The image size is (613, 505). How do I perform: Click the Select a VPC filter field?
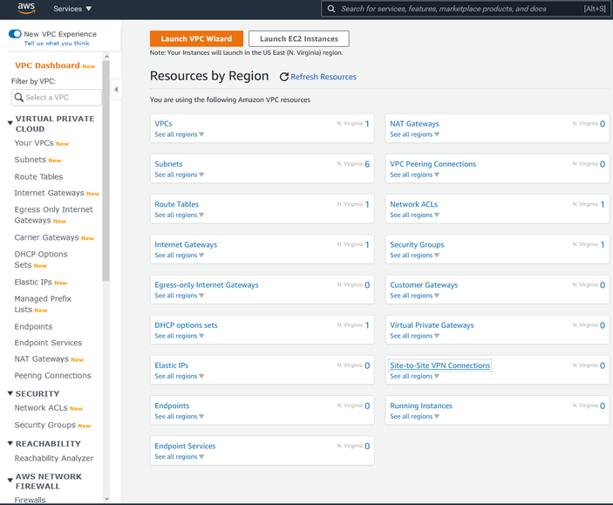pyautogui.click(x=57, y=98)
